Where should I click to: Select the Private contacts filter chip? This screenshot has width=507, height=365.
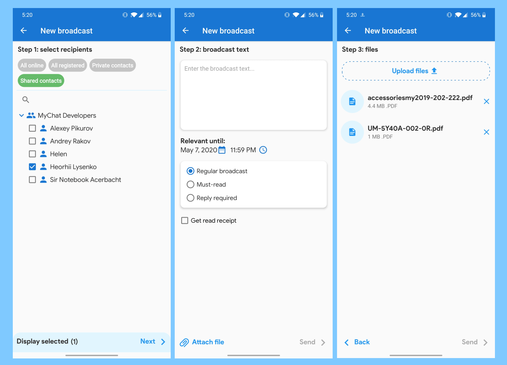coord(113,65)
